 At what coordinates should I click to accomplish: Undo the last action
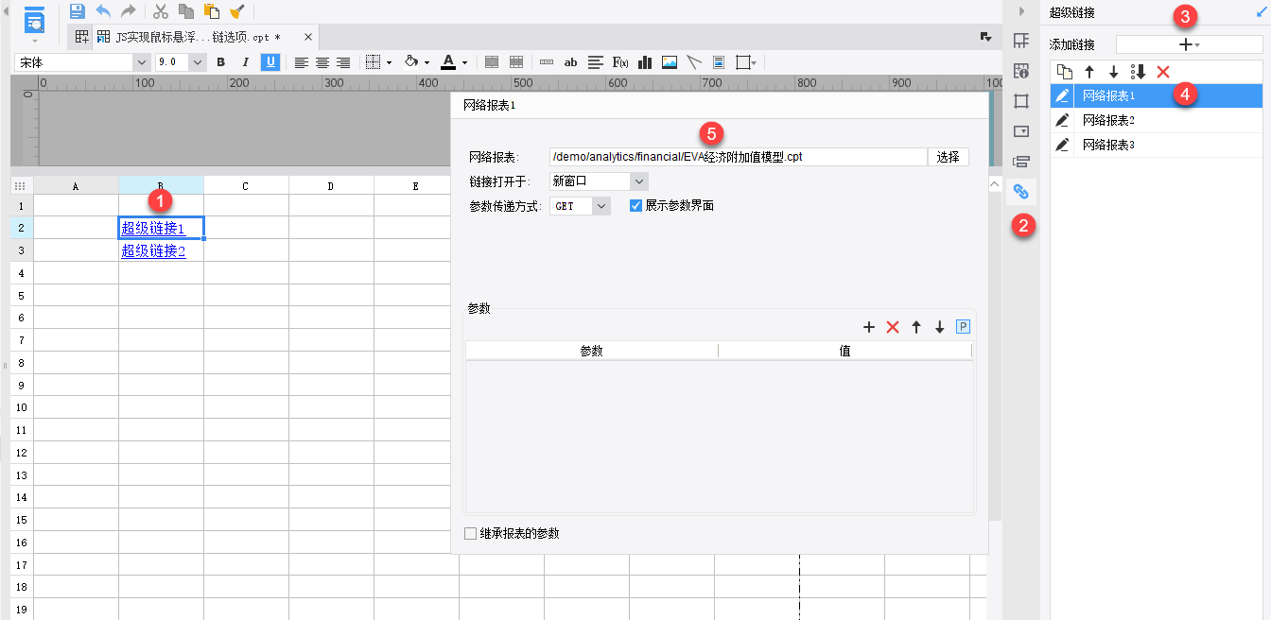click(103, 11)
